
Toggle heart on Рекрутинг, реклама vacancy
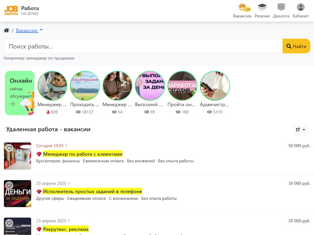point(9,223)
